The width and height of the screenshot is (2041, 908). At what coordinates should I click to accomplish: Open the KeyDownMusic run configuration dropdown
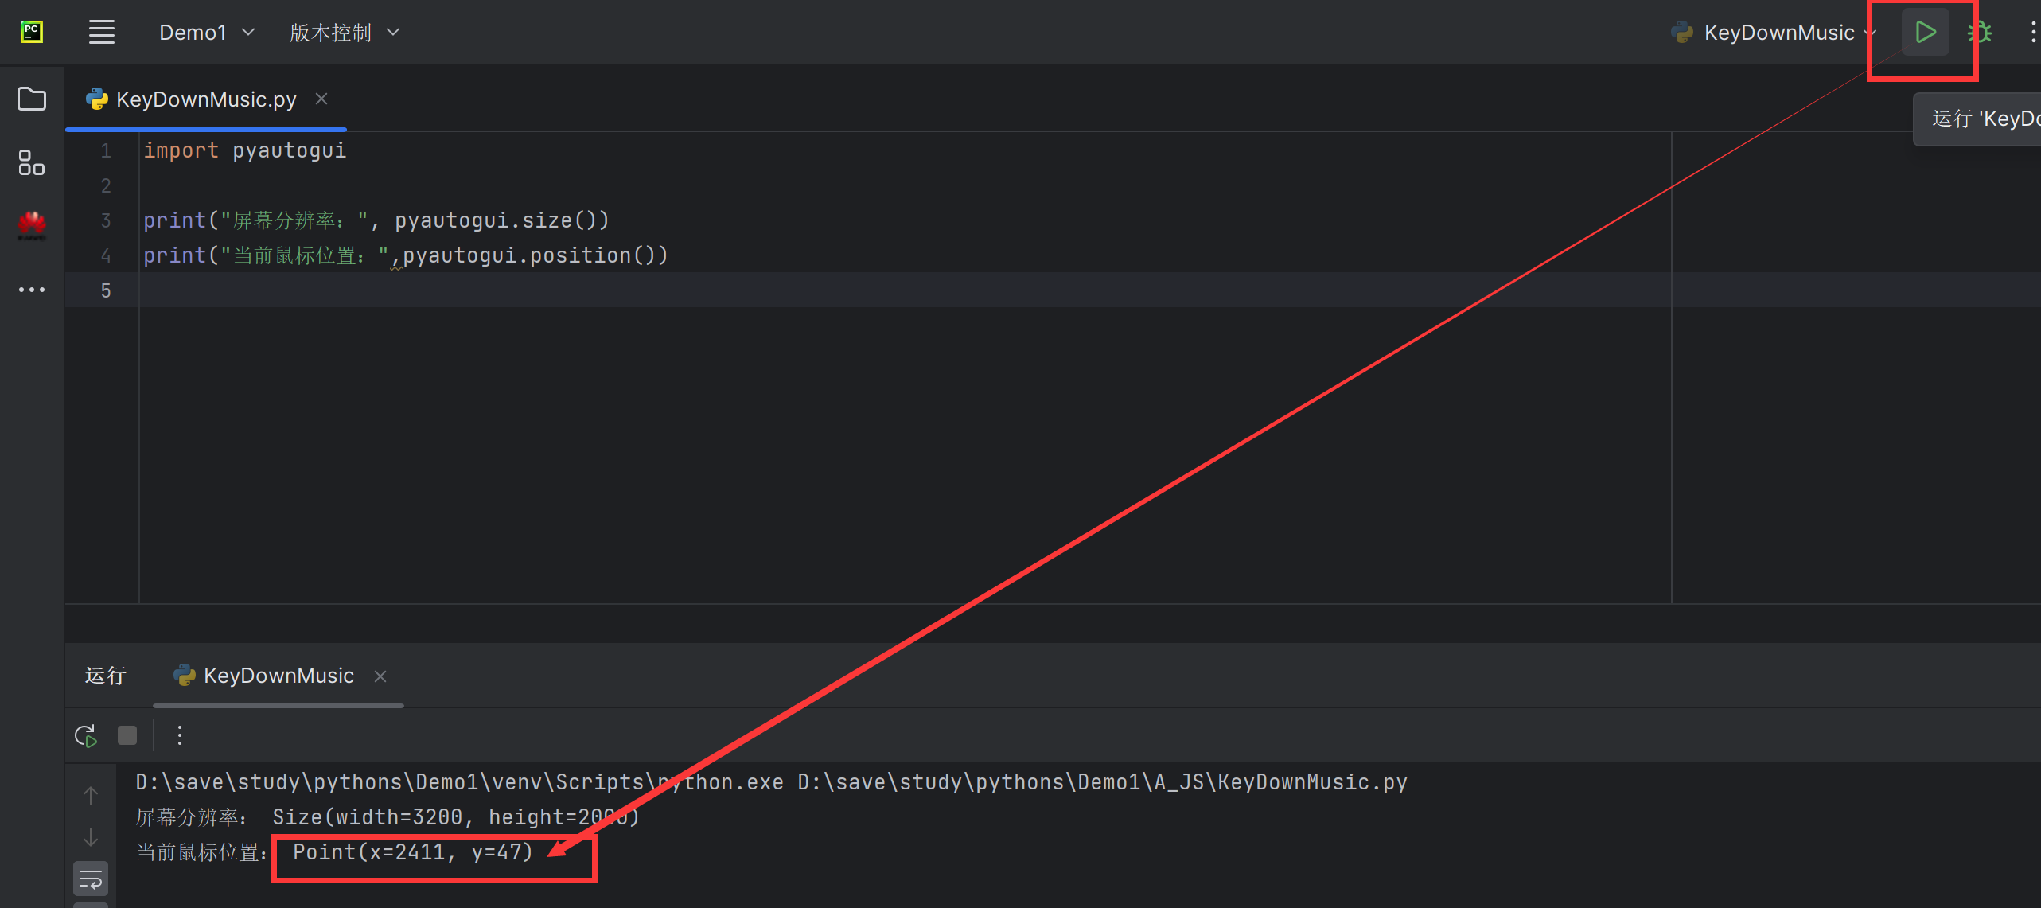click(x=1774, y=33)
